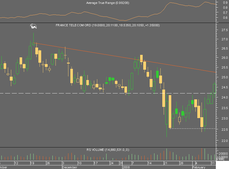Screen dimensions: 229x169
Task: Click the bull icon above the price chart
Action: [x=33, y=26]
